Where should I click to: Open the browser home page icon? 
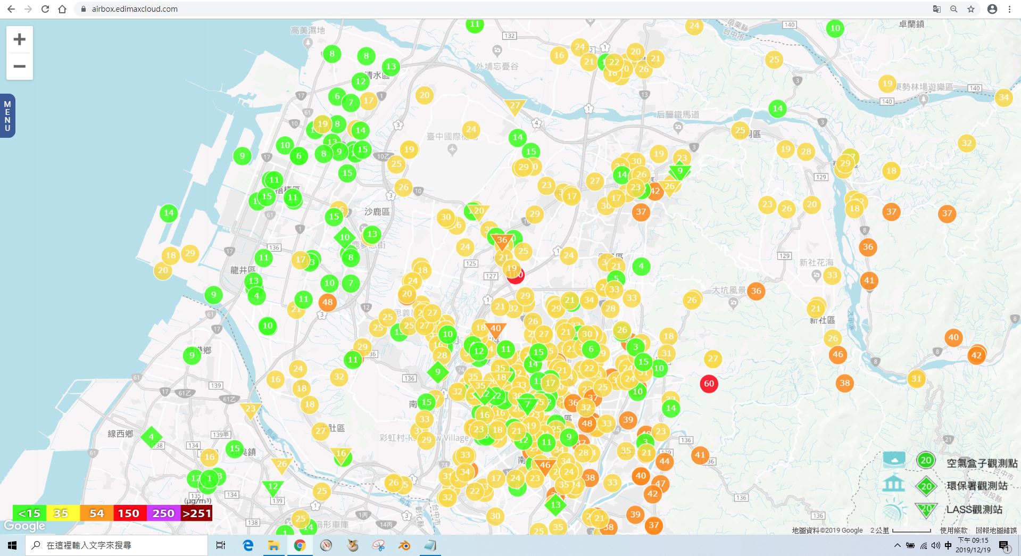point(62,9)
